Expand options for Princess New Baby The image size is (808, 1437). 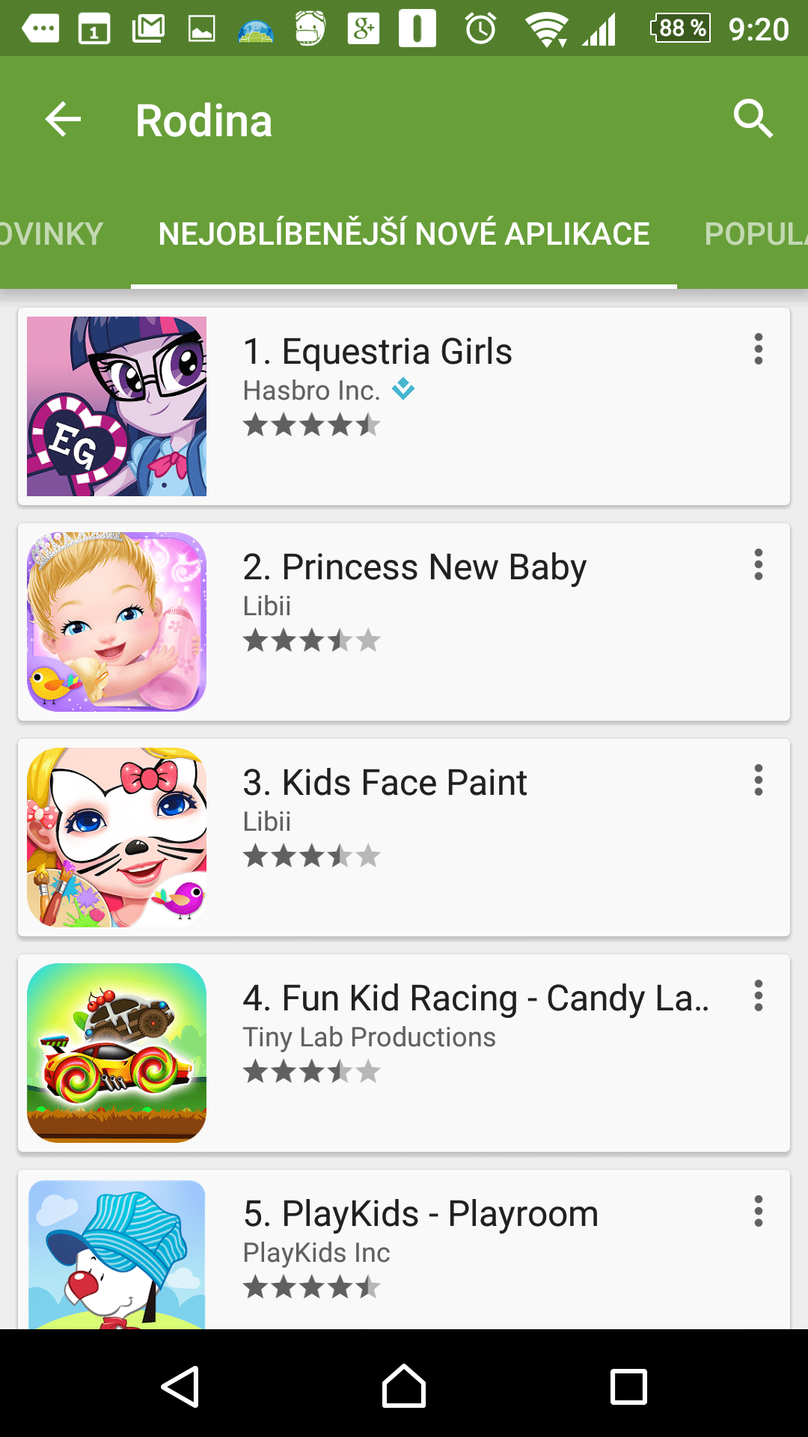[x=758, y=565]
